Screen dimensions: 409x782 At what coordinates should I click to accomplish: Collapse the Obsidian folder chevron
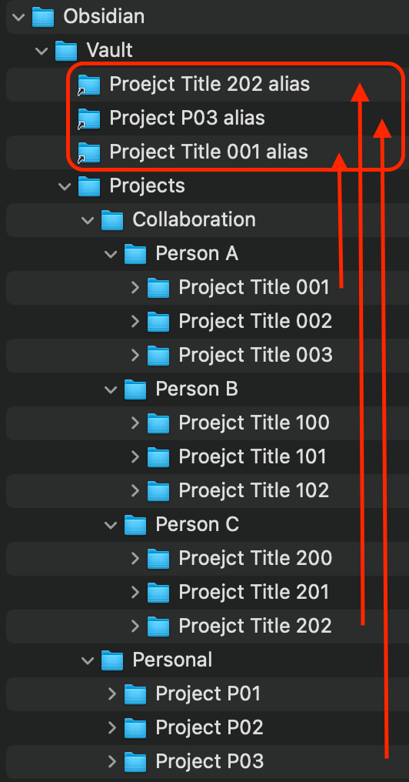pos(18,17)
